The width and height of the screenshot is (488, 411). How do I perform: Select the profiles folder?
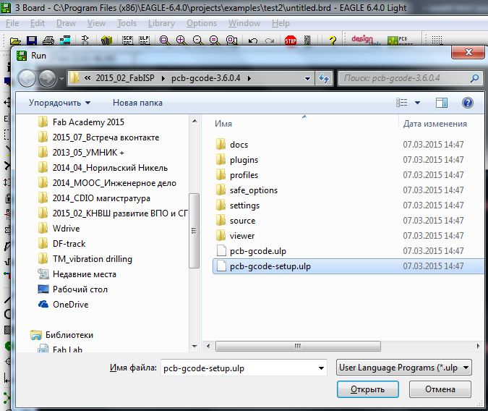(244, 175)
